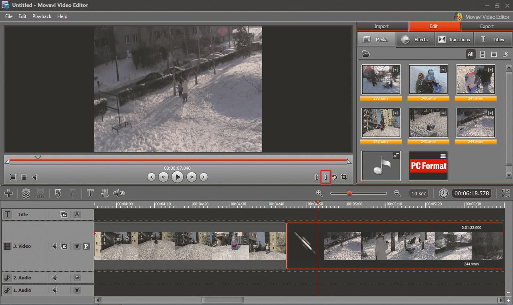
Task: Filter media to show image files only
Action: click(x=494, y=54)
